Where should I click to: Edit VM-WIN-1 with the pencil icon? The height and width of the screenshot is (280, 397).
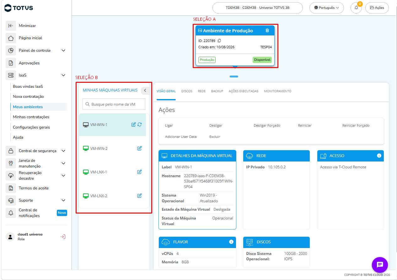[133, 124]
